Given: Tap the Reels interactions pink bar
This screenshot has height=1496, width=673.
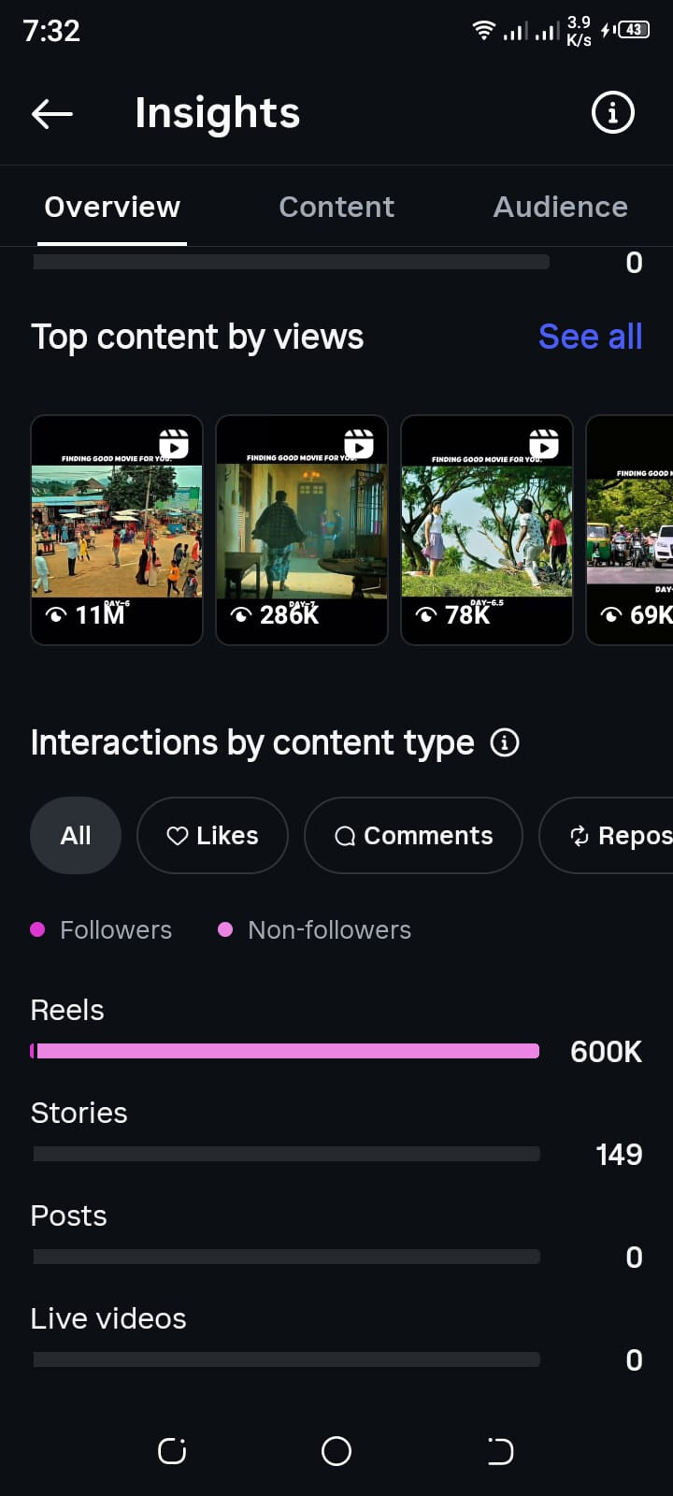Looking at the screenshot, I should pos(286,1051).
